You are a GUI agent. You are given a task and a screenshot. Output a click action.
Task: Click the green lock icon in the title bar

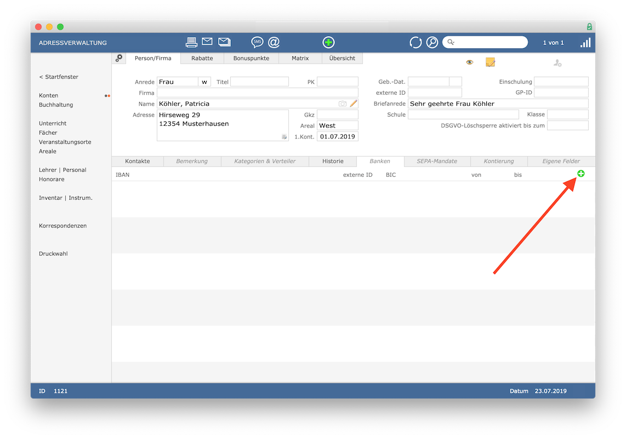(589, 27)
